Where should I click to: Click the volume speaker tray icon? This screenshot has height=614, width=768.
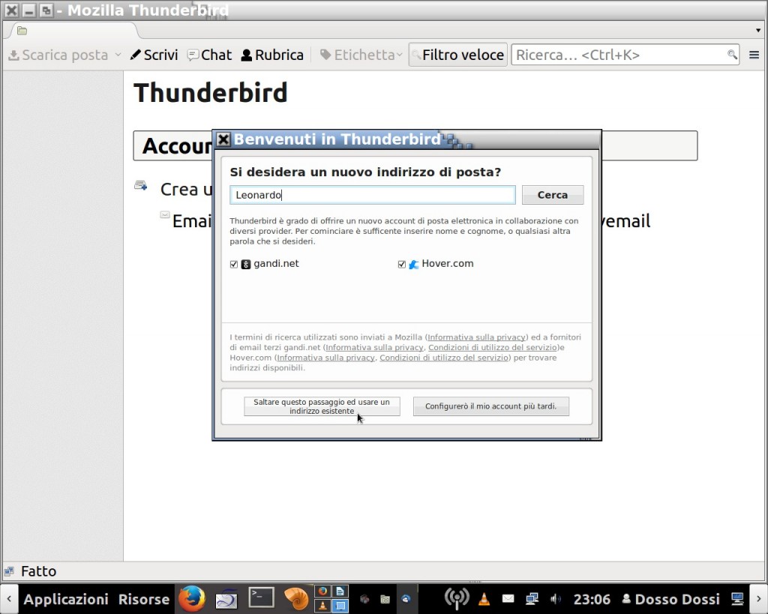[x=555, y=598]
